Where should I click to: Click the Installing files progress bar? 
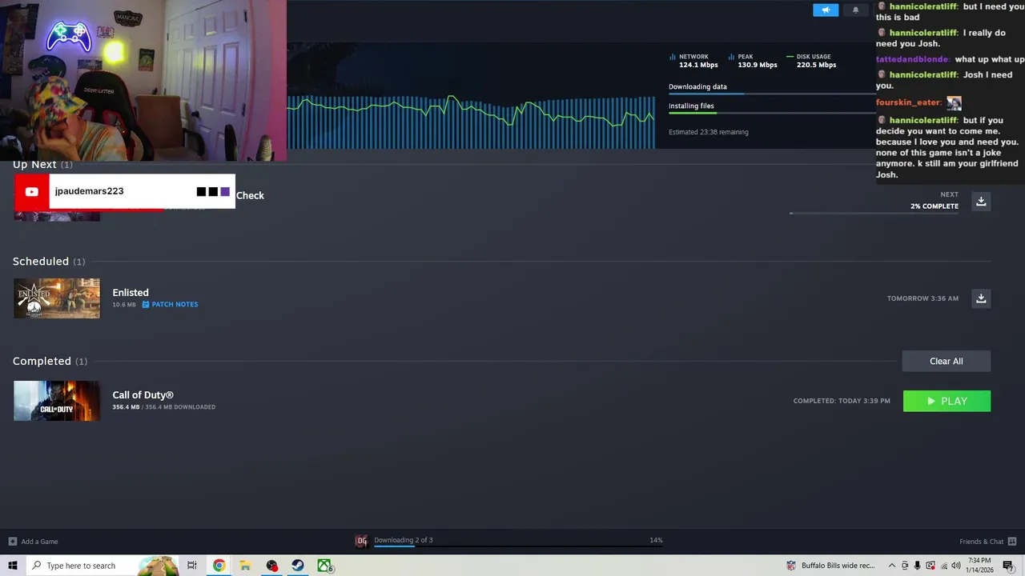772,114
